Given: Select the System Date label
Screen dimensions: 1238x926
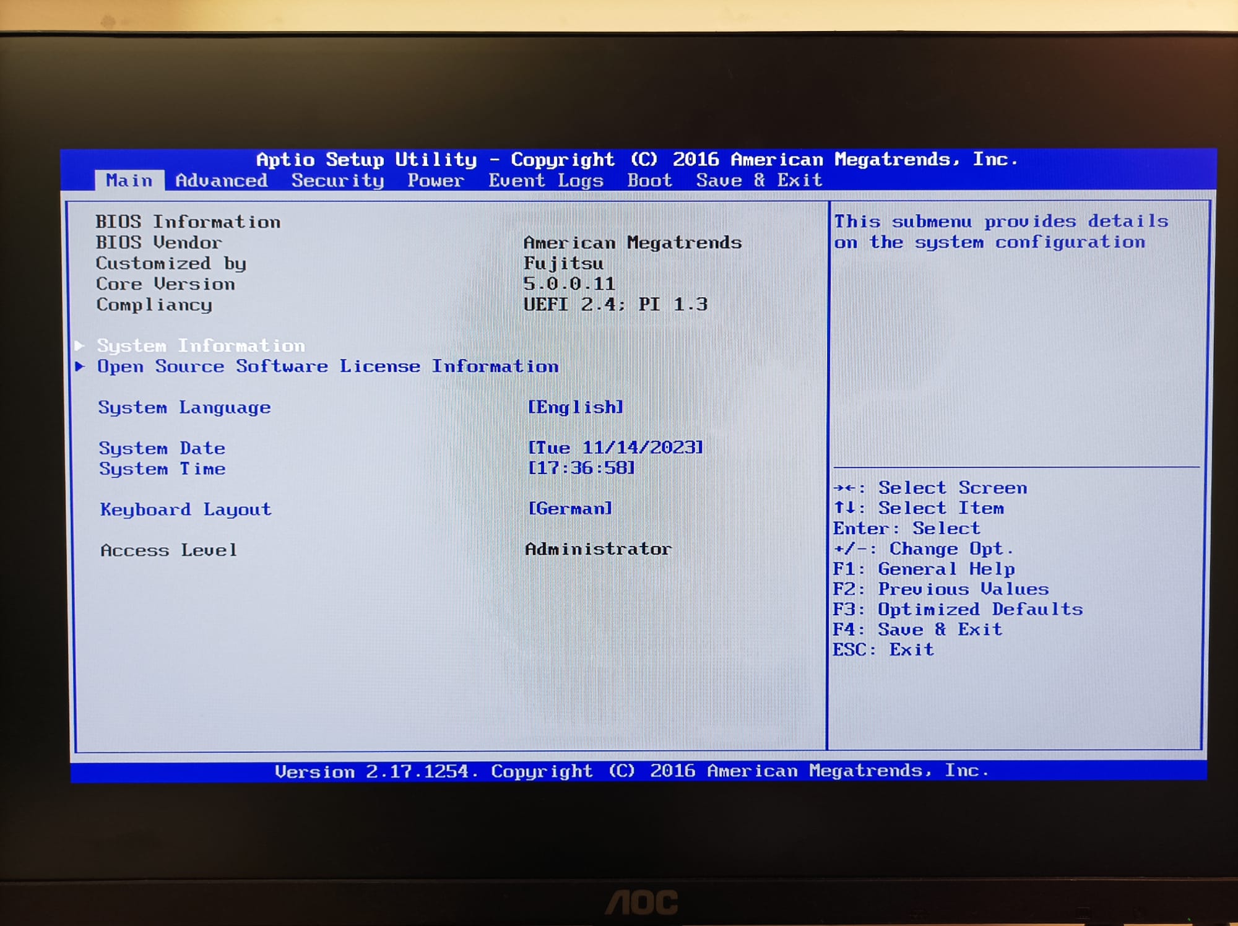Looking at the screenshot, I should pyautogui.click(x=162, y=448).
